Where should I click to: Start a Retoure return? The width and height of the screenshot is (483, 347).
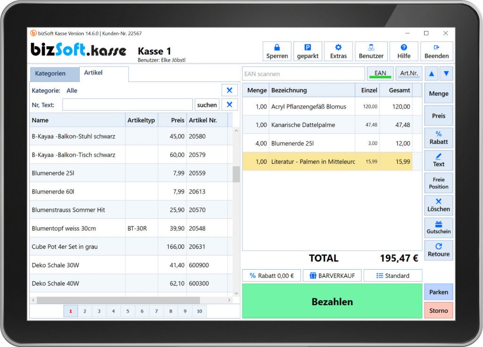click(439, 250)
